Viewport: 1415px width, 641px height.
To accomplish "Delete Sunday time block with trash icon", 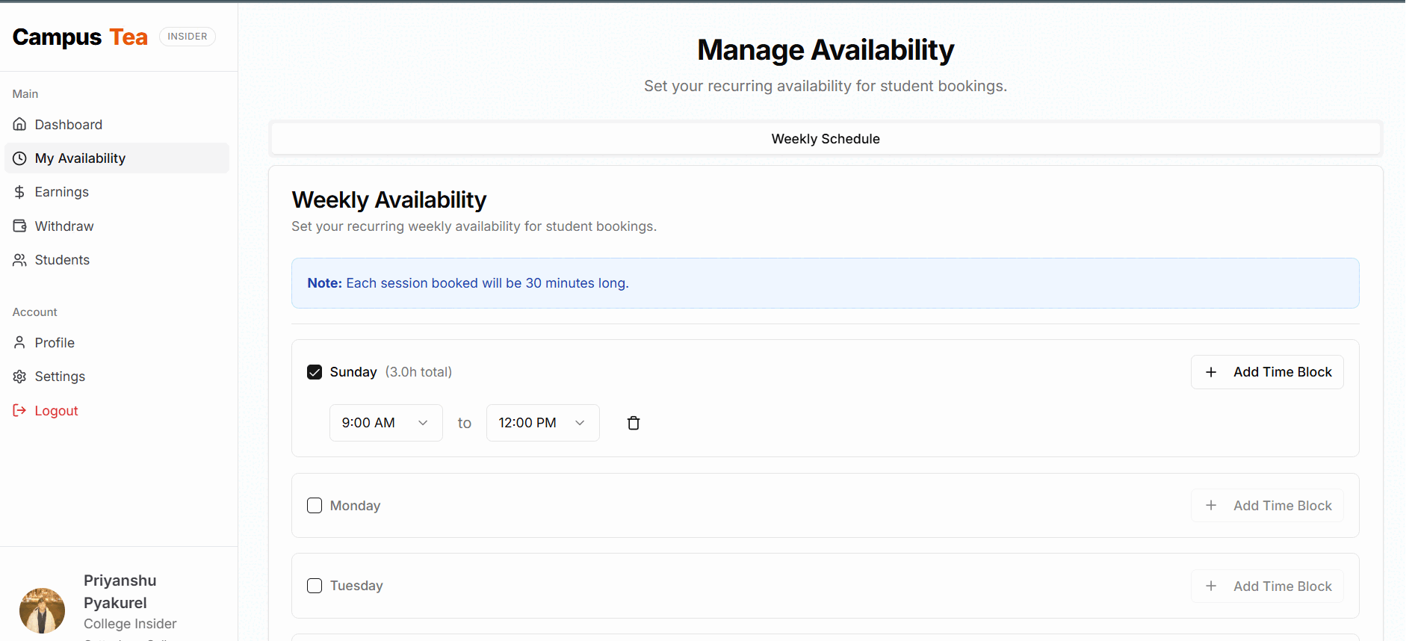I will [x=634, y=423].
